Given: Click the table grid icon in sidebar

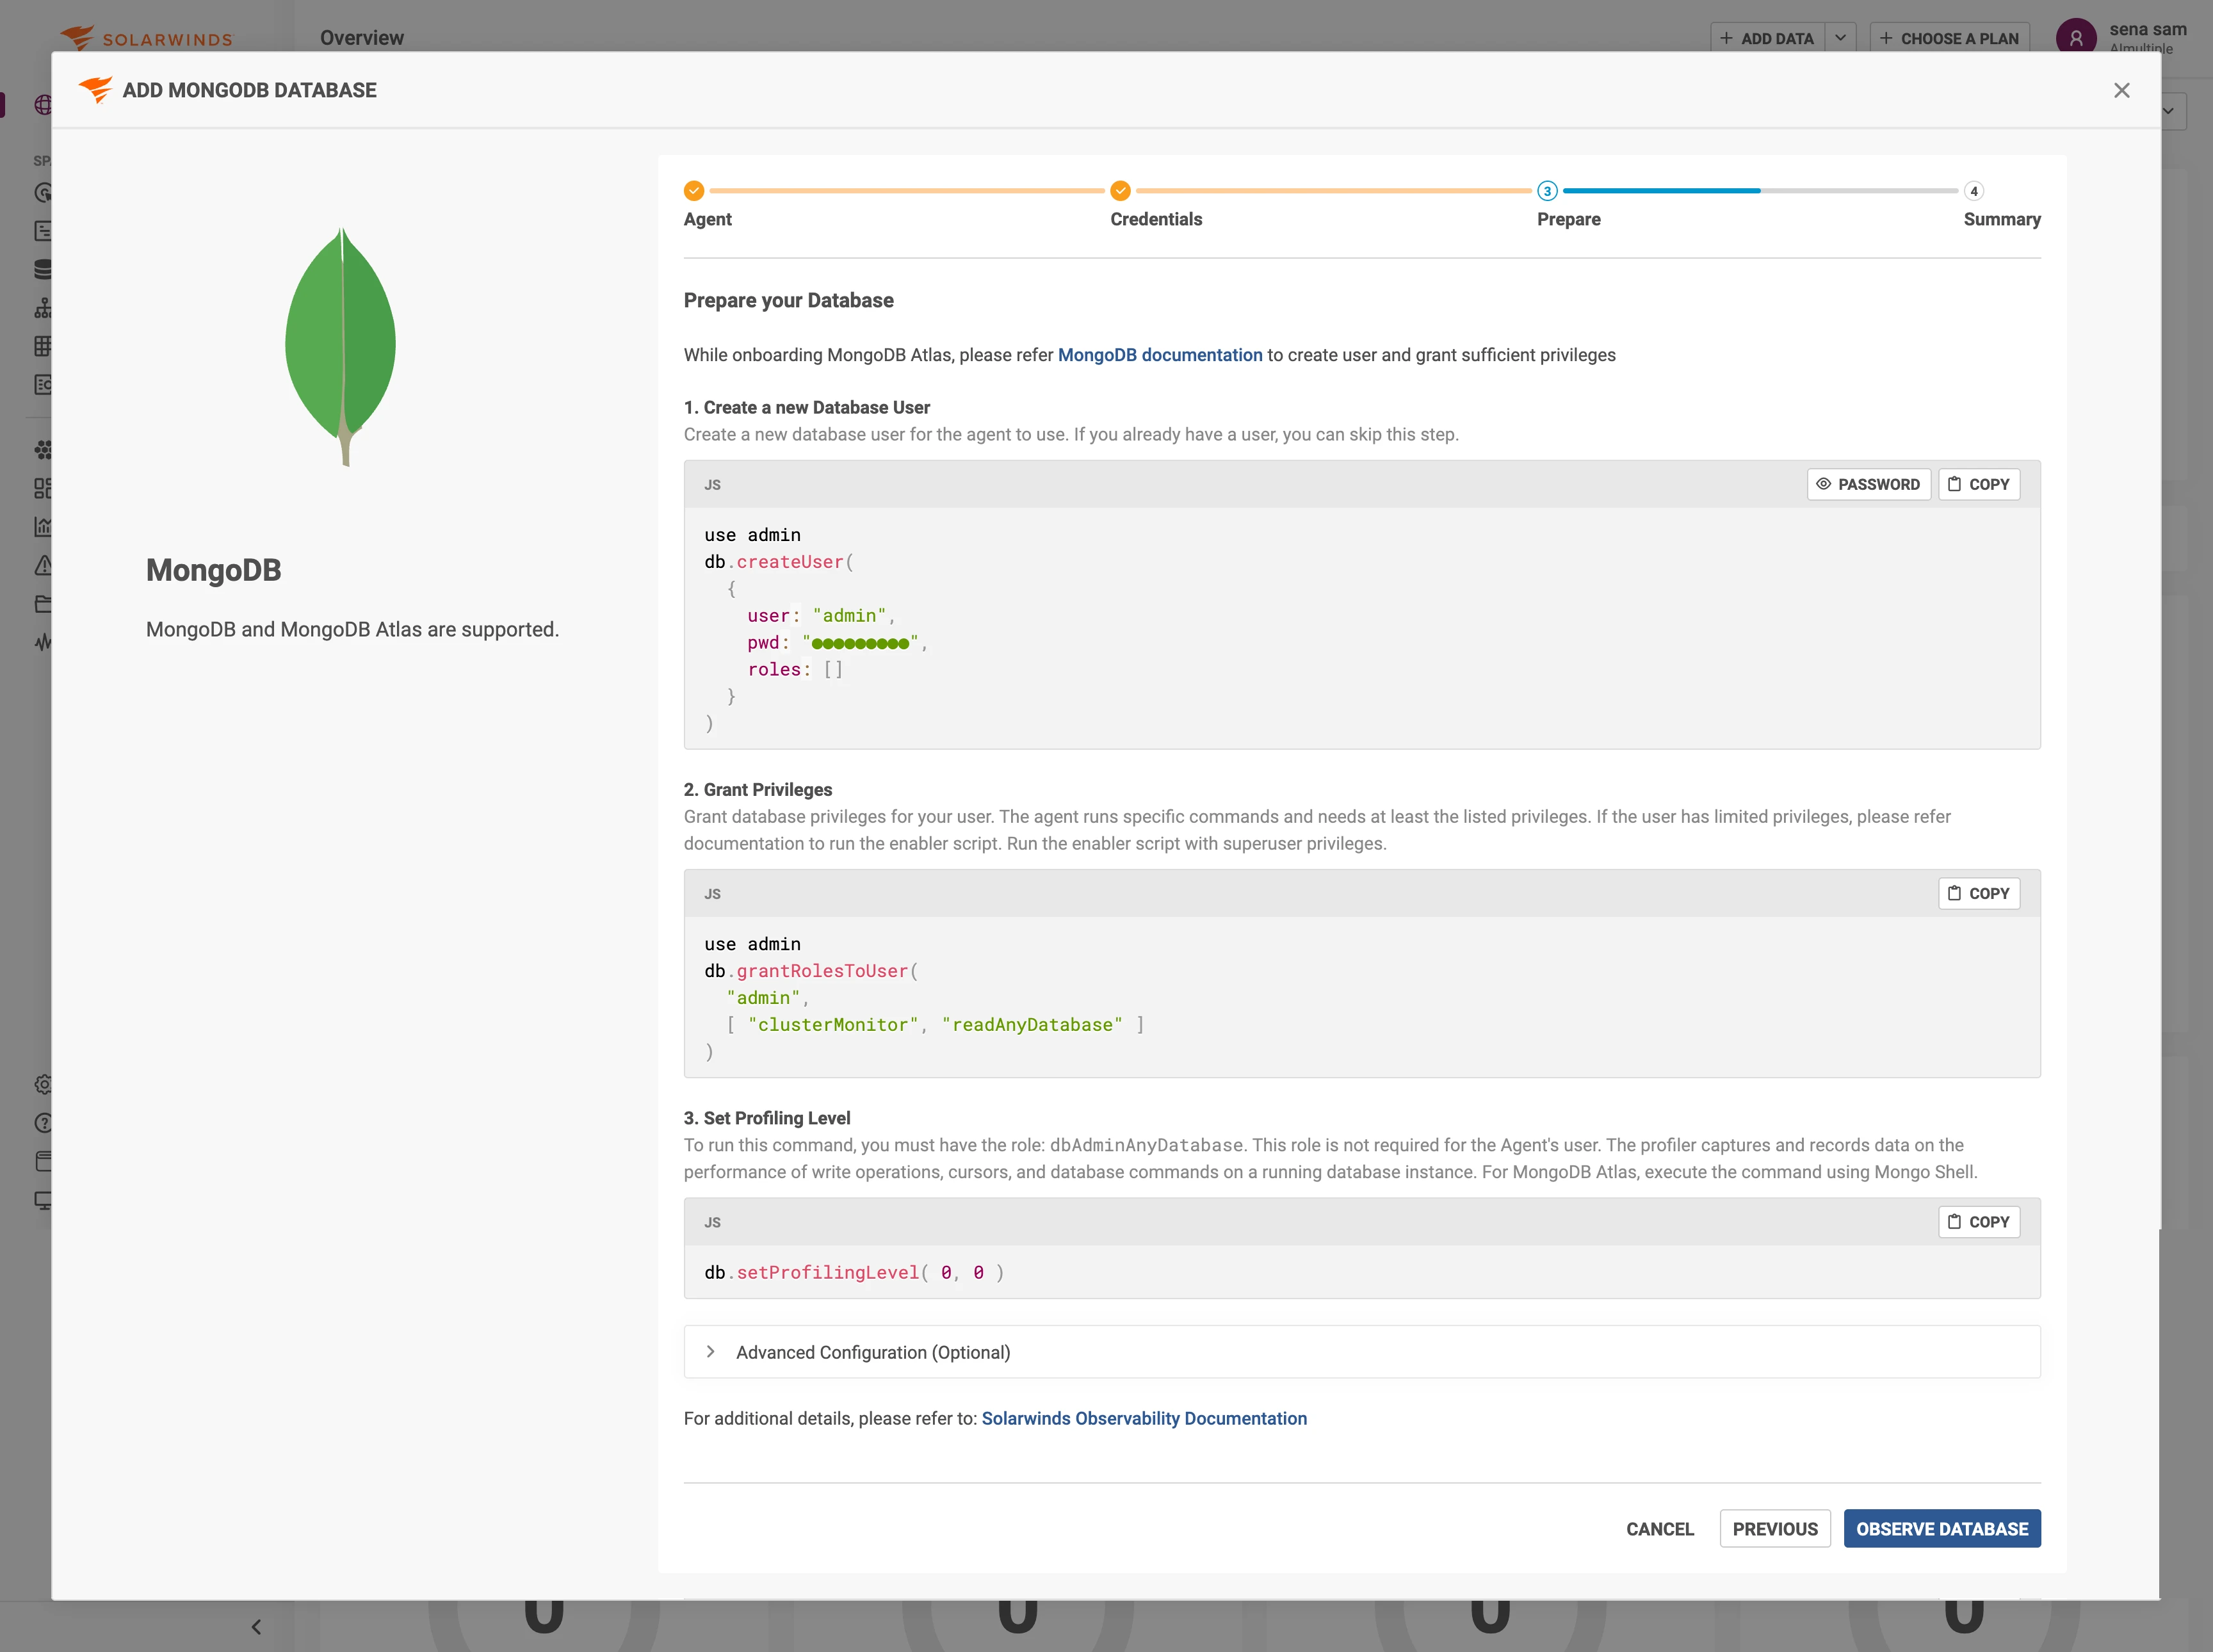Looking at the screenshot, I should [42, 346].
